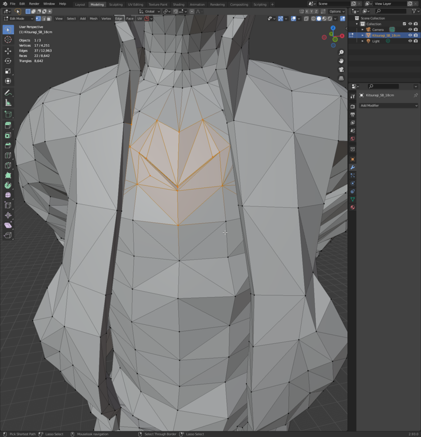Open the Add Modifier dropdown
This screenshot has width=421, height=437.
click(389, 106)
